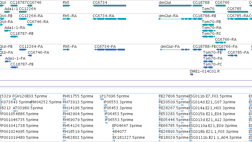Click the RE28267.5prime EST label
The image size is (252, 142).
174,108
